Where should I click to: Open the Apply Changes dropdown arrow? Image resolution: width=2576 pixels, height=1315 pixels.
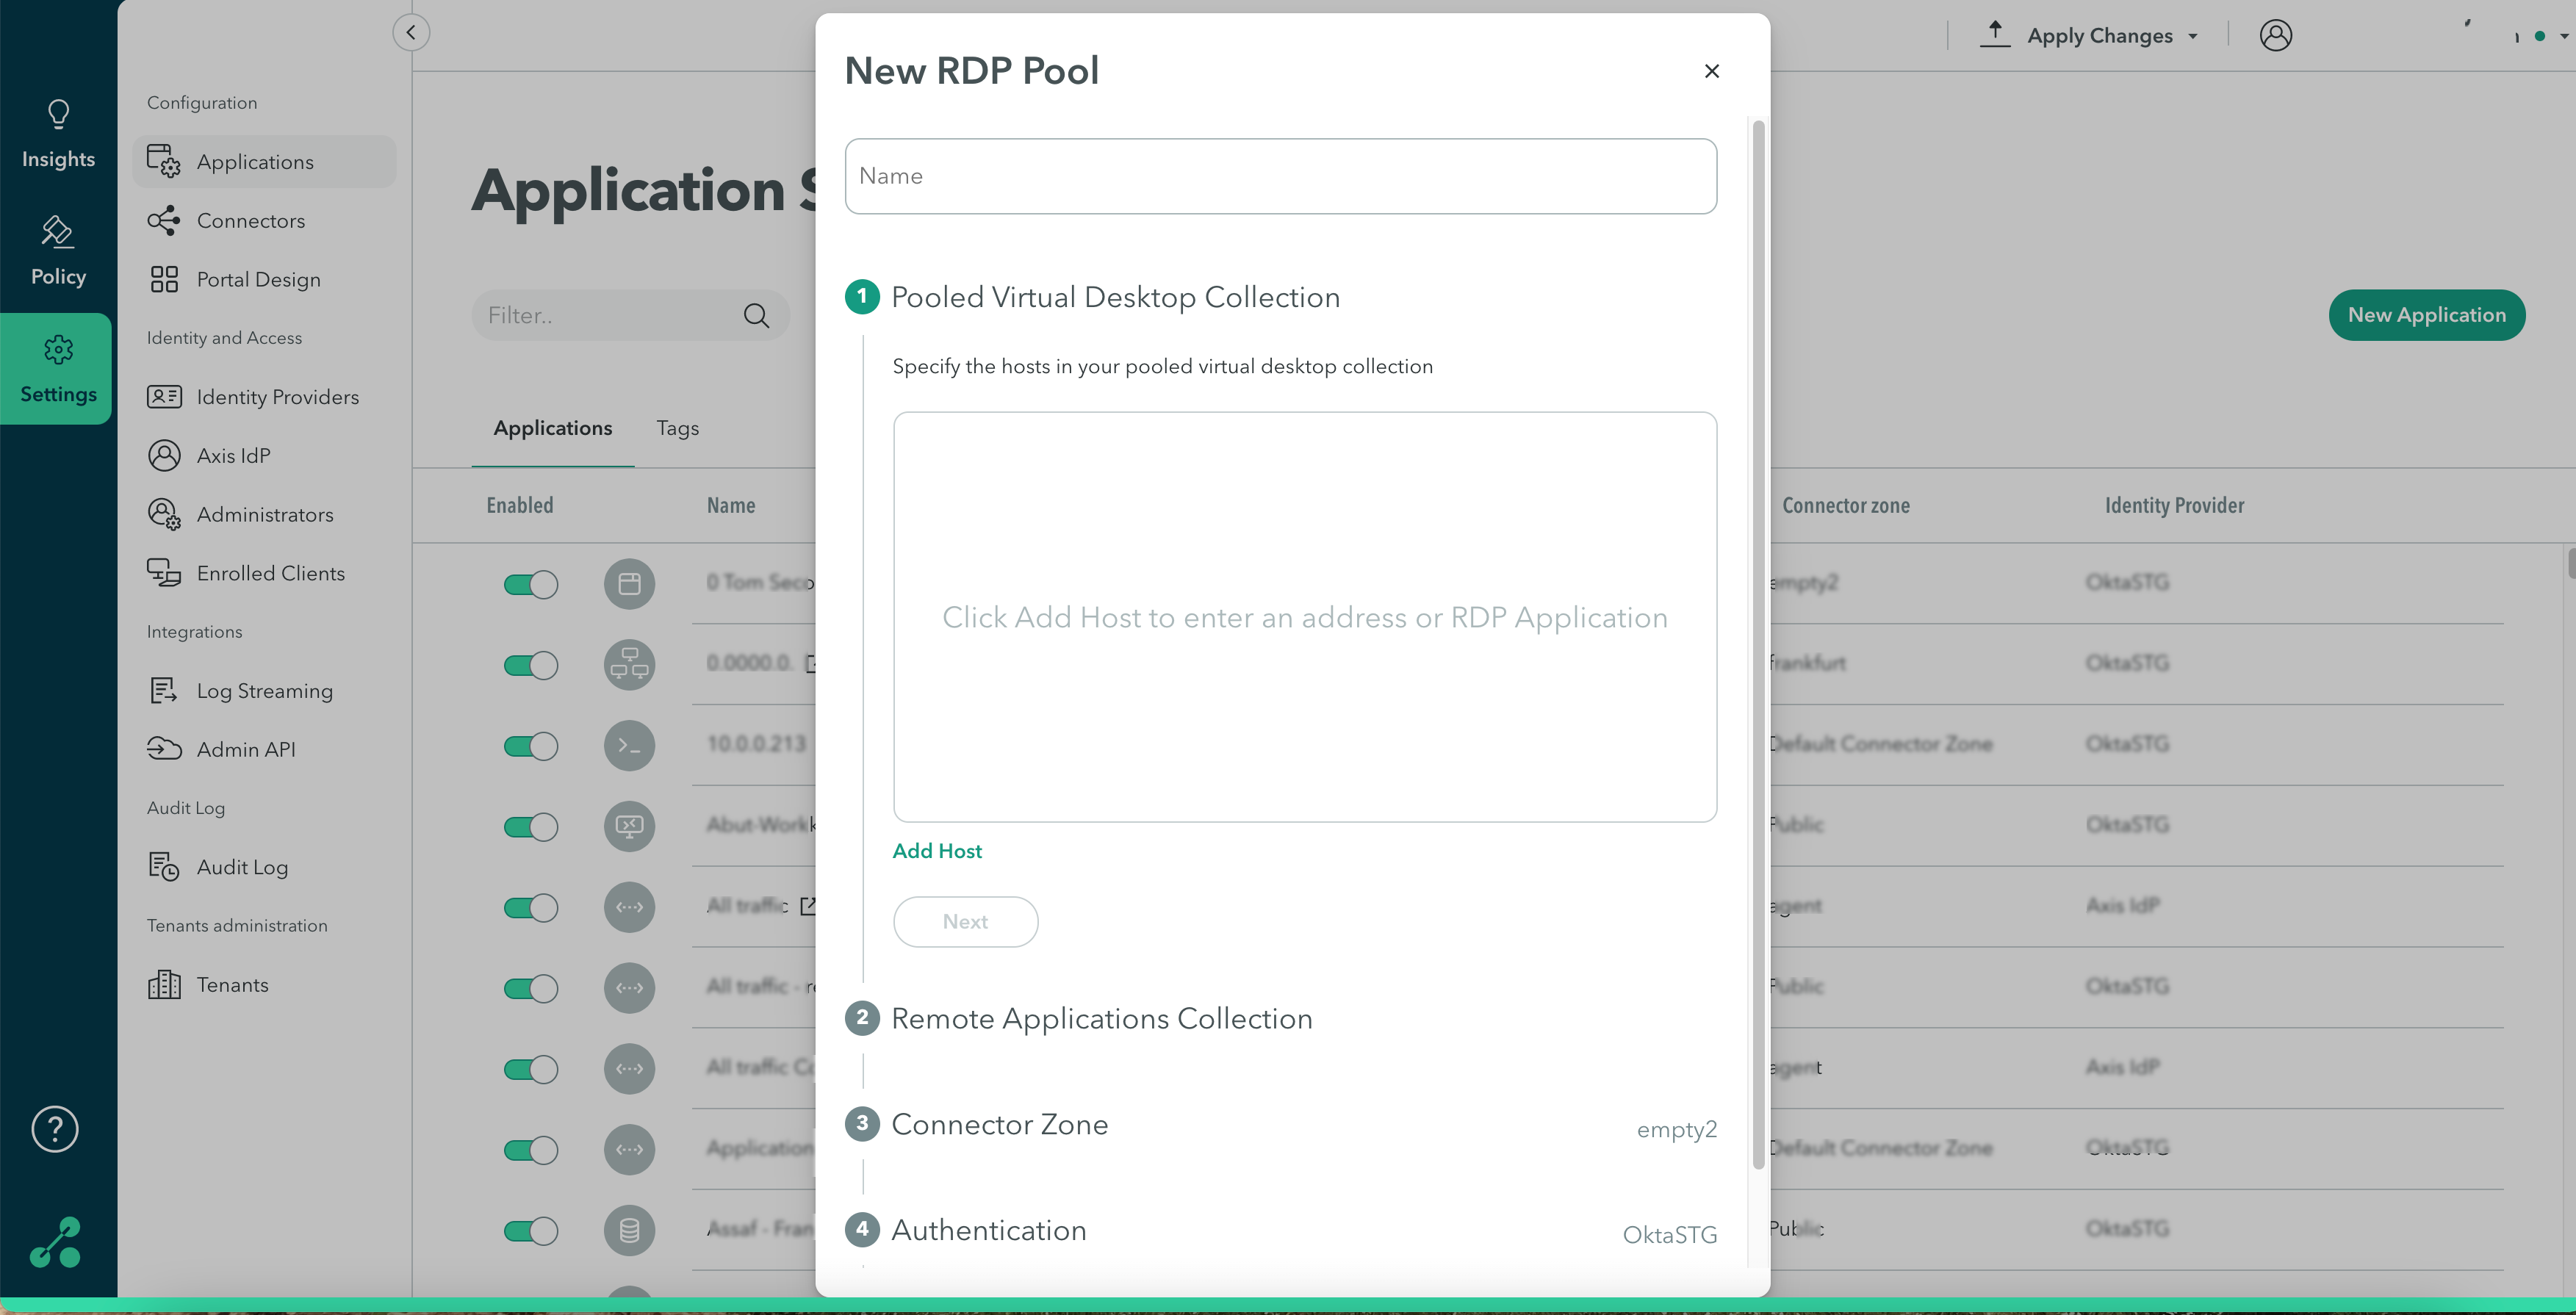(2193, 37)
